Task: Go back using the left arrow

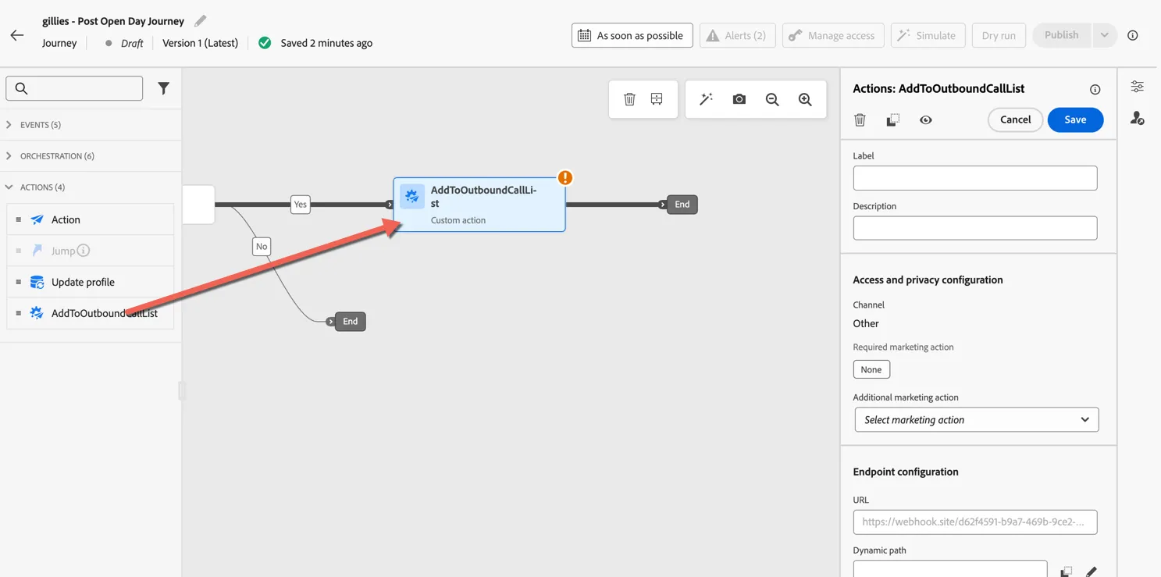Action: click(x=17, y=35)
